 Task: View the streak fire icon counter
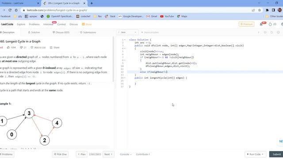pos(272,24)
